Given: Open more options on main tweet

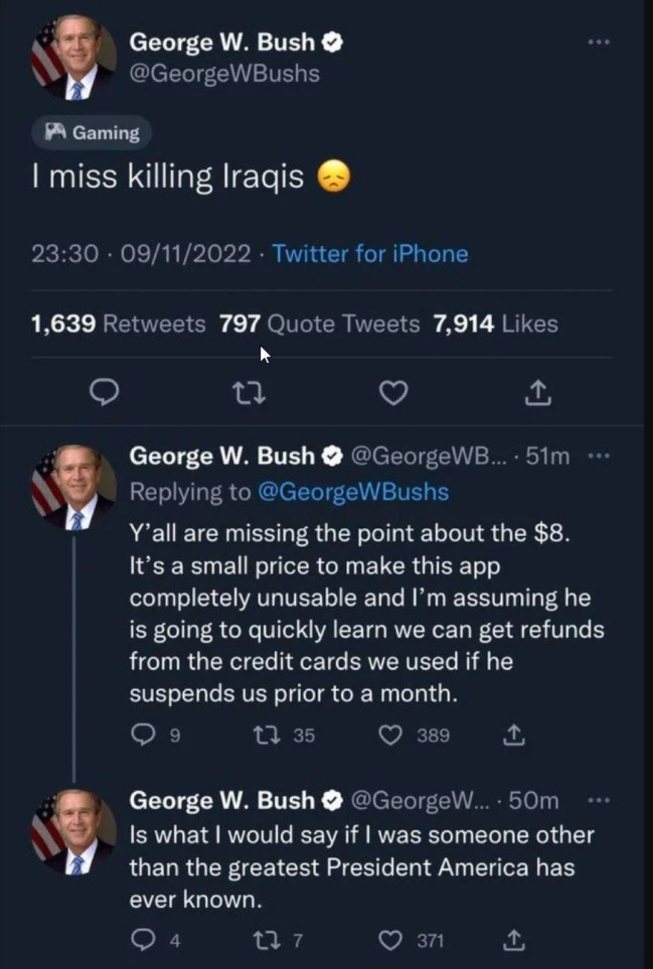Looking at the screenshot, I should tap(599, 42).
